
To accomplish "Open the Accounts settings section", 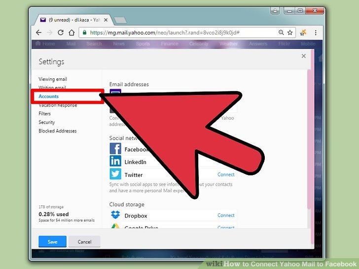I will 48,96.
